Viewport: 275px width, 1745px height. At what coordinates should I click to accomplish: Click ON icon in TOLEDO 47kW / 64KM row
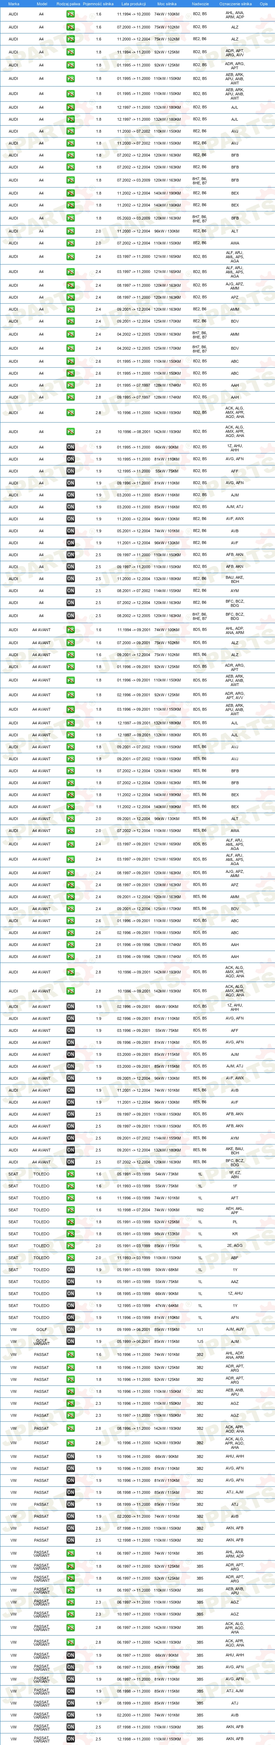(70, 1306)
